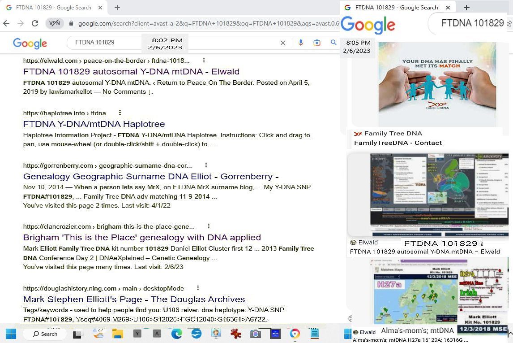Clear the search box with the X icon
The height and width of the screenshot is (343, 513).
point(282,43)
